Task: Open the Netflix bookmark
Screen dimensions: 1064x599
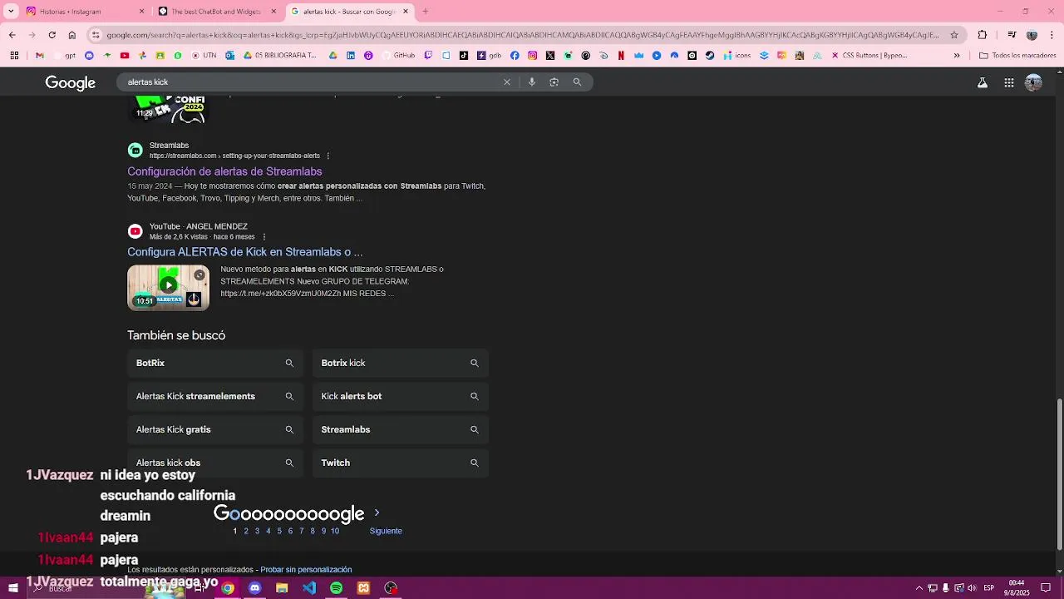Action: coord(621,56)
